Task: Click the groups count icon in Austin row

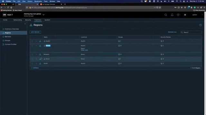Action: [119, 41]
